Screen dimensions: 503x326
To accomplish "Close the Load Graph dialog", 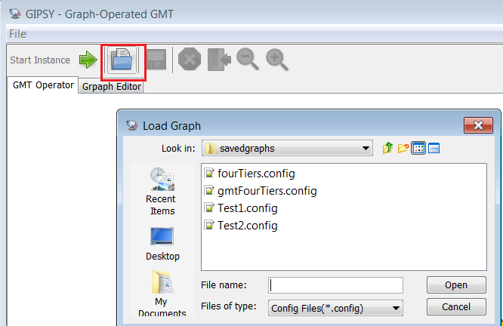I will pyautogui.click(x=478, y=125).
